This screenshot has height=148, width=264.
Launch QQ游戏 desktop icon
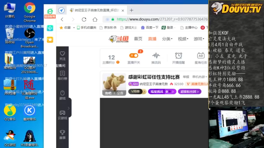click(x=10, y=138)
